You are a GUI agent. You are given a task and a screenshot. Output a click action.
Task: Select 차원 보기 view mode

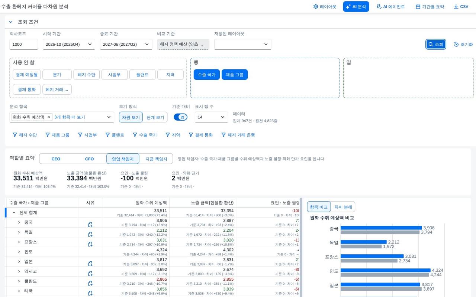tap(131, 117)
